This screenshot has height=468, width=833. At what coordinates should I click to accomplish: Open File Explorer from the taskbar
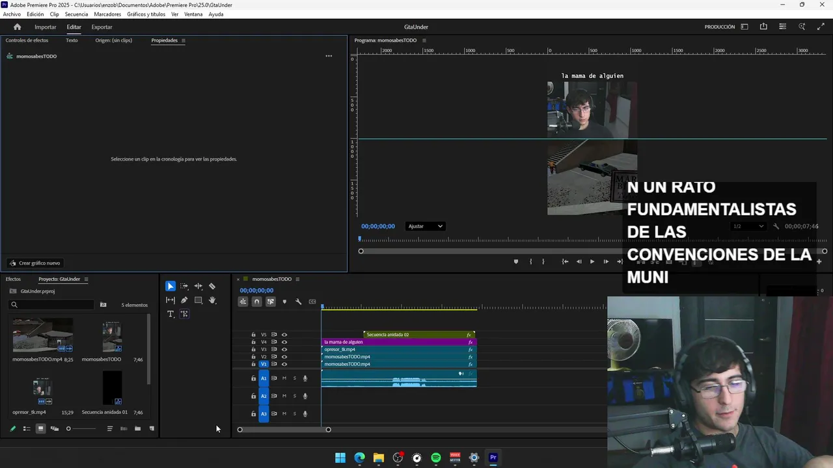point(379,458)
